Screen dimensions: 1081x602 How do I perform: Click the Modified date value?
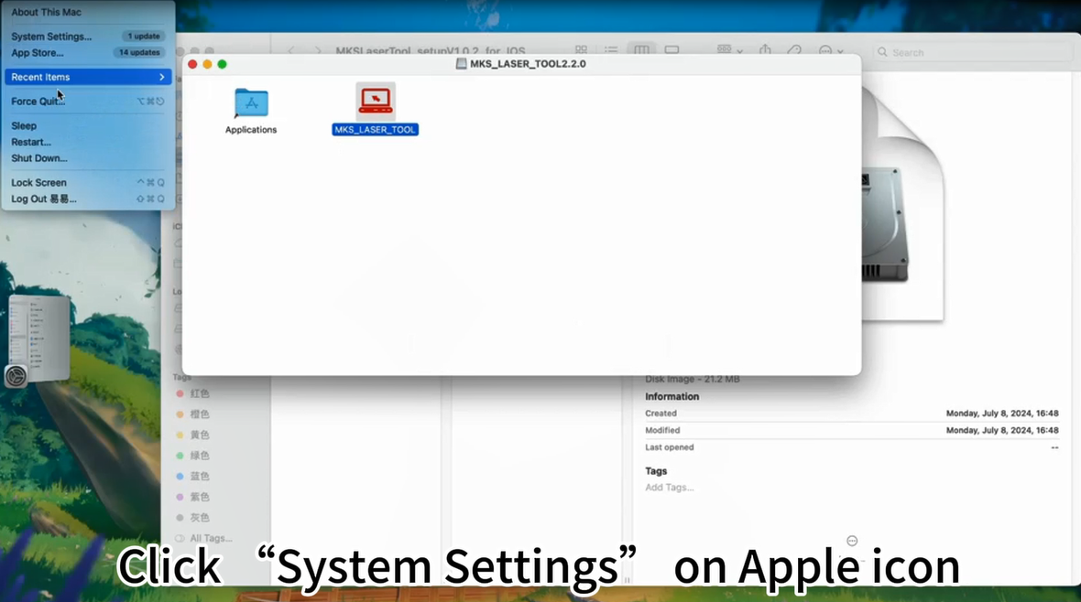pos(1001,430)
